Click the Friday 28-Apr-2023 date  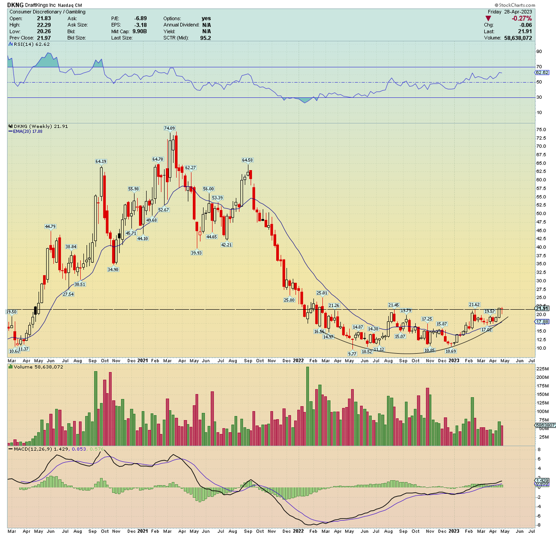(510, 12)
